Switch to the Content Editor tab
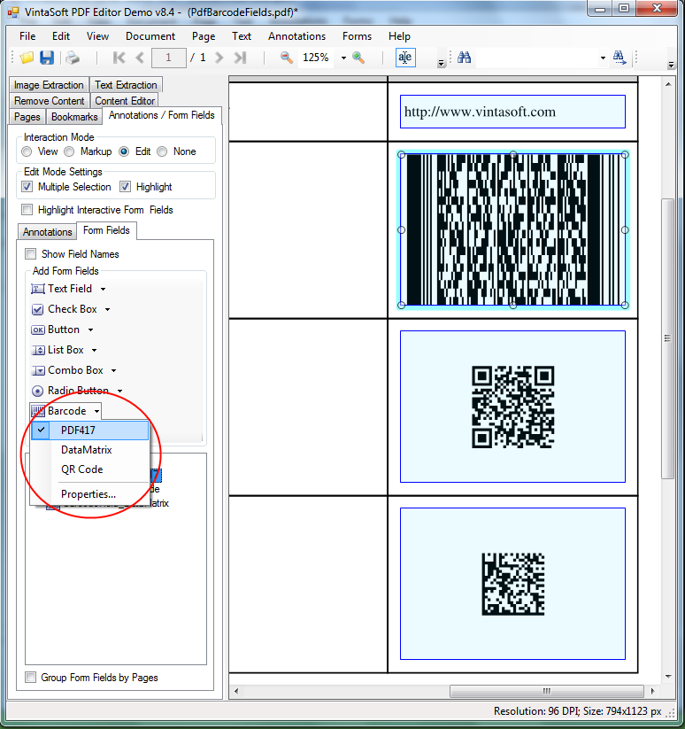 pyautogui.click(x=125, y=101)
